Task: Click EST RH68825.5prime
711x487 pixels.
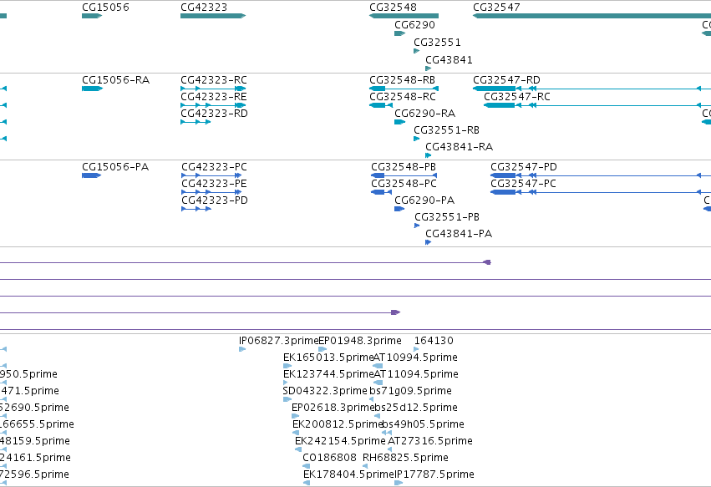Action: coord(405,458)
